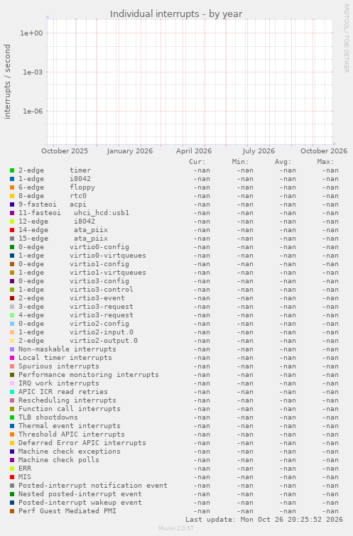Click the virtio1-virtqueues legend label
Image resolution: width=353 pixels, height=536 pixels.
[108, 273]
